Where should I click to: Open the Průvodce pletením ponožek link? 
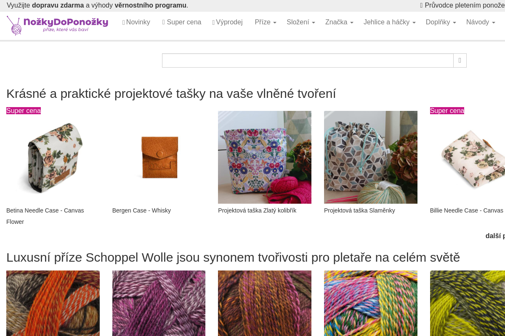pos(465,5)
